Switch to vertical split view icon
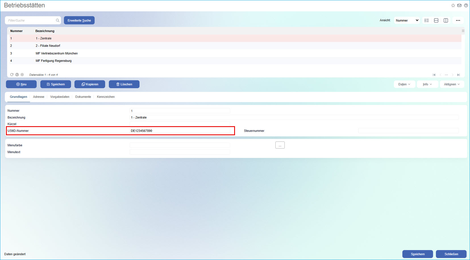Image resolution: width=470 pixels, height=260 pixels. 446,20
